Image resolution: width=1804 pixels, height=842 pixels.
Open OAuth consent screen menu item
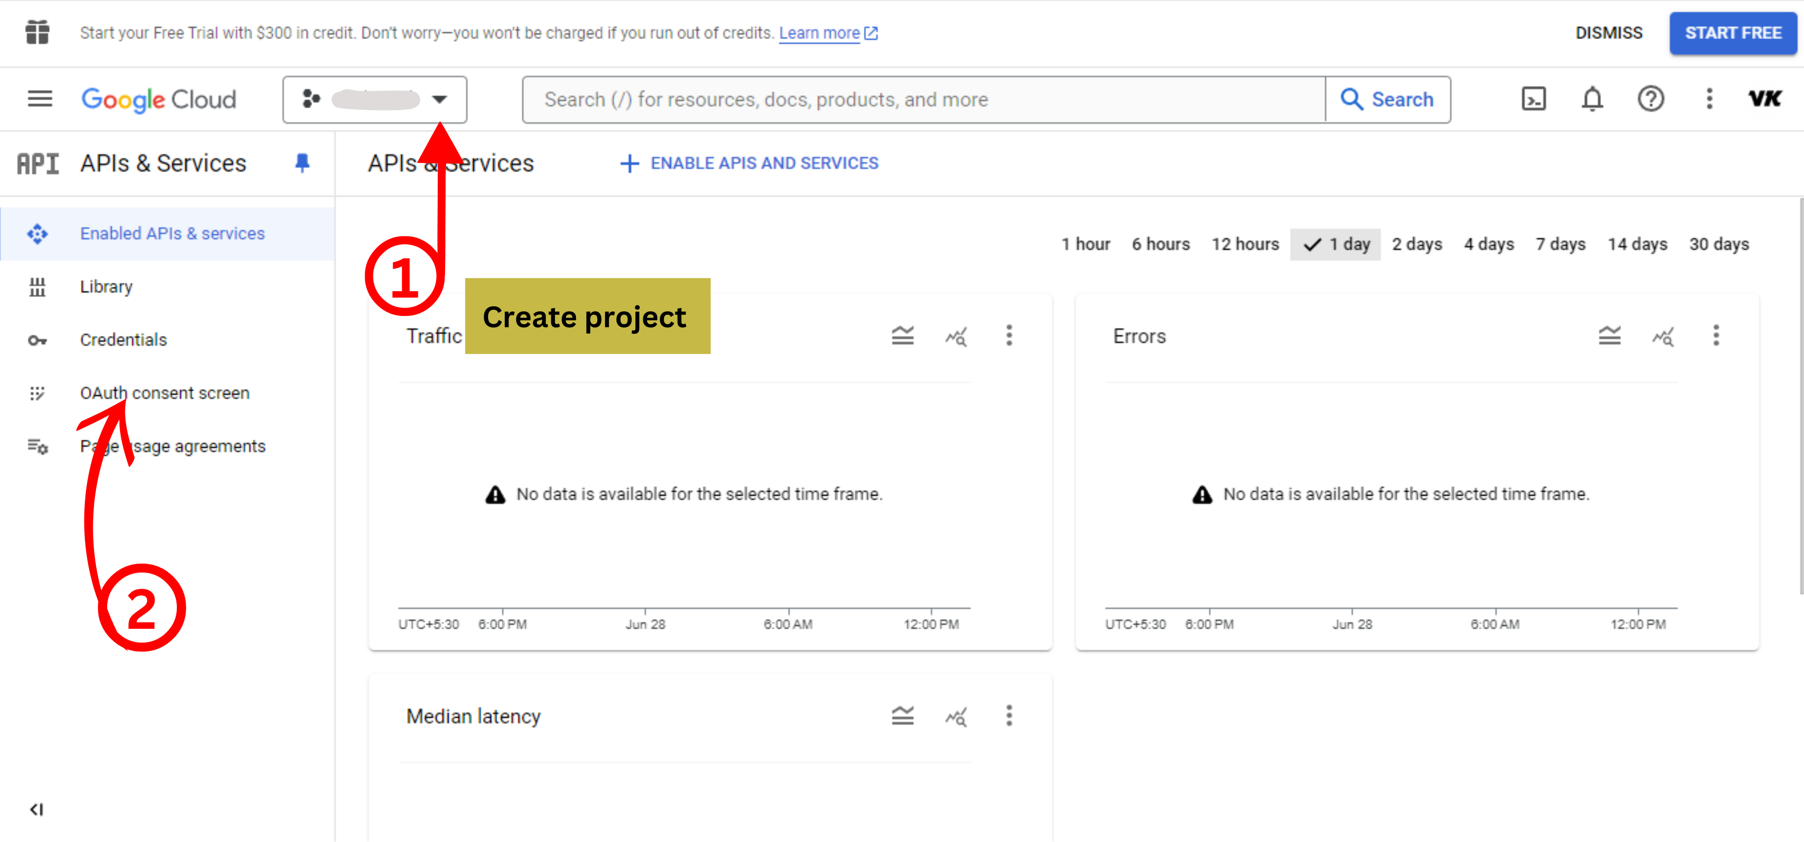click(x=167, y=393)
